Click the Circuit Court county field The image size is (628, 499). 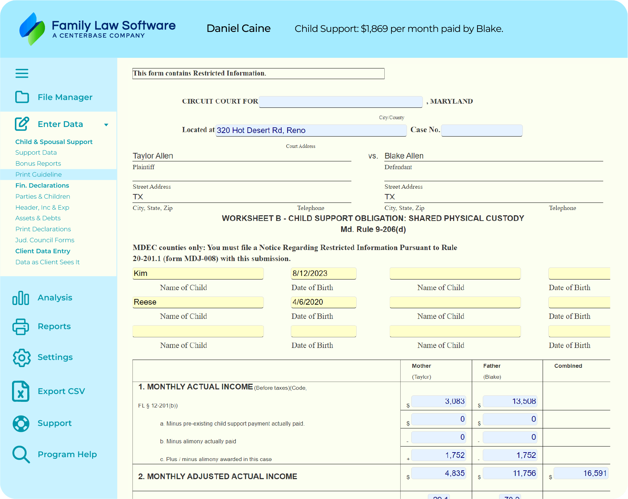341,102
